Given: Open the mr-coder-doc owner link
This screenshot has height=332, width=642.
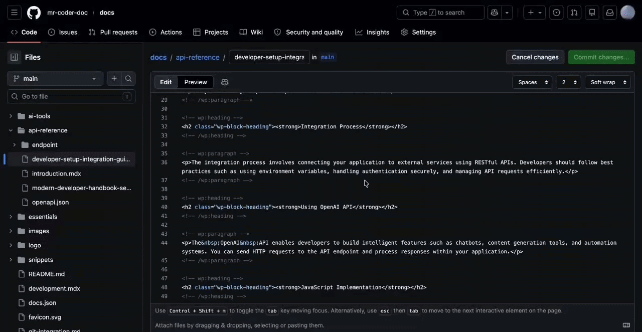Looking at the screenshot, I should pos(68,13).
